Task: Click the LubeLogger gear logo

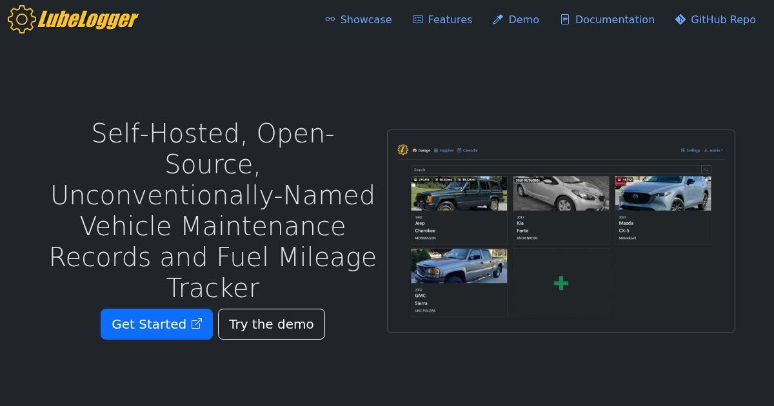Action: (73, 19)
